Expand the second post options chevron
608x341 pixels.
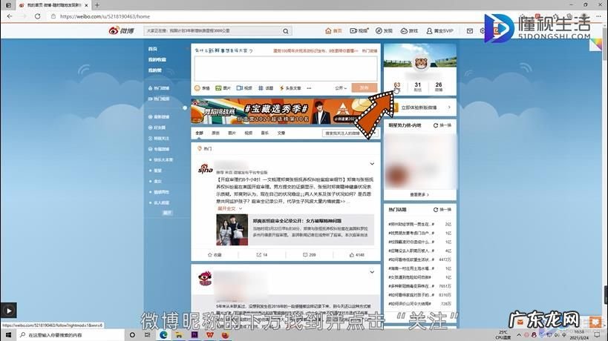pos(372,272)
